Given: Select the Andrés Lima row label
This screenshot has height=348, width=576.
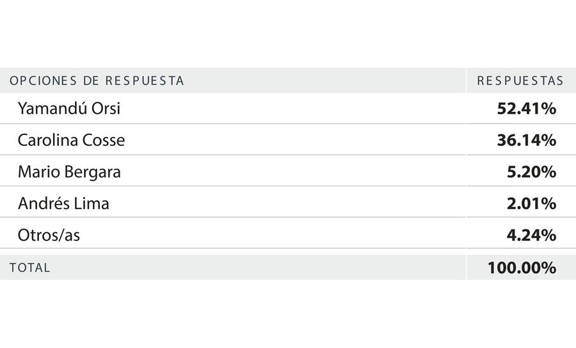Looking at the screenshot, I should tap(63, 203).
